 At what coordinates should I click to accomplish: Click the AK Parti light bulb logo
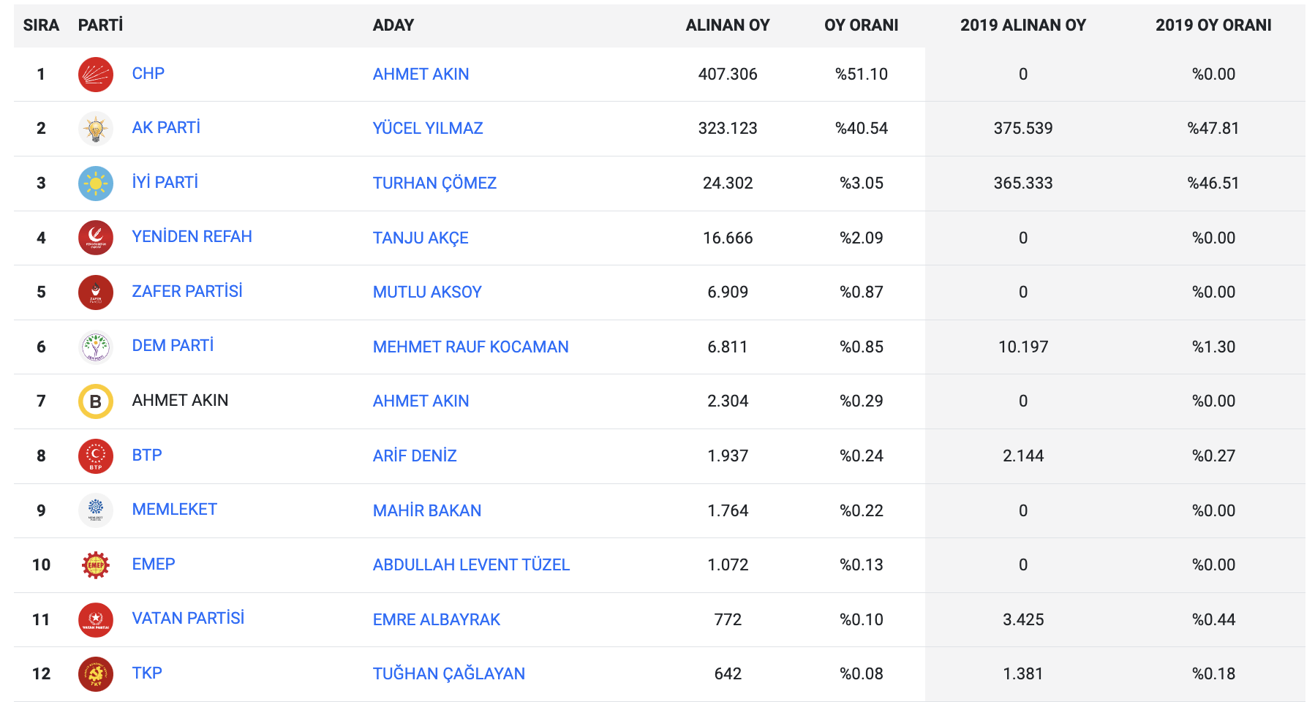[96, 129]
